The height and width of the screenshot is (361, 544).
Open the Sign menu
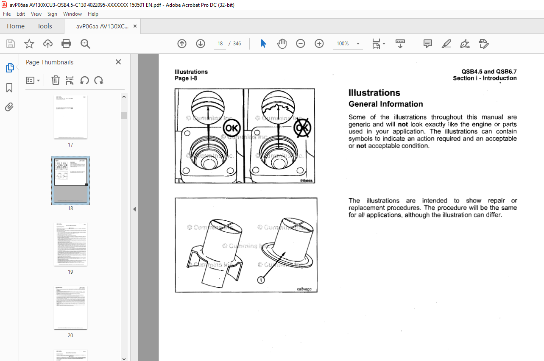pyautogui.click(x=52, y=14)
